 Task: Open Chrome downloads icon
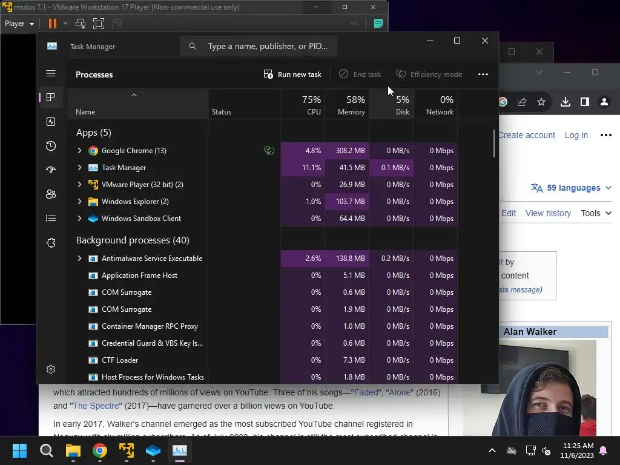[x=566, y=102]
